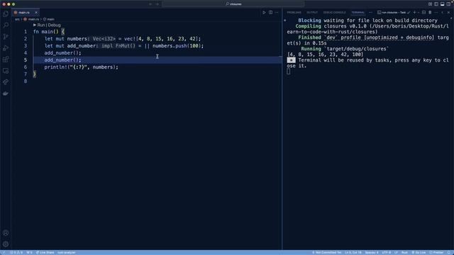Click line number 2 in the gutter
The image size is (454, 255).
(26, 39)
